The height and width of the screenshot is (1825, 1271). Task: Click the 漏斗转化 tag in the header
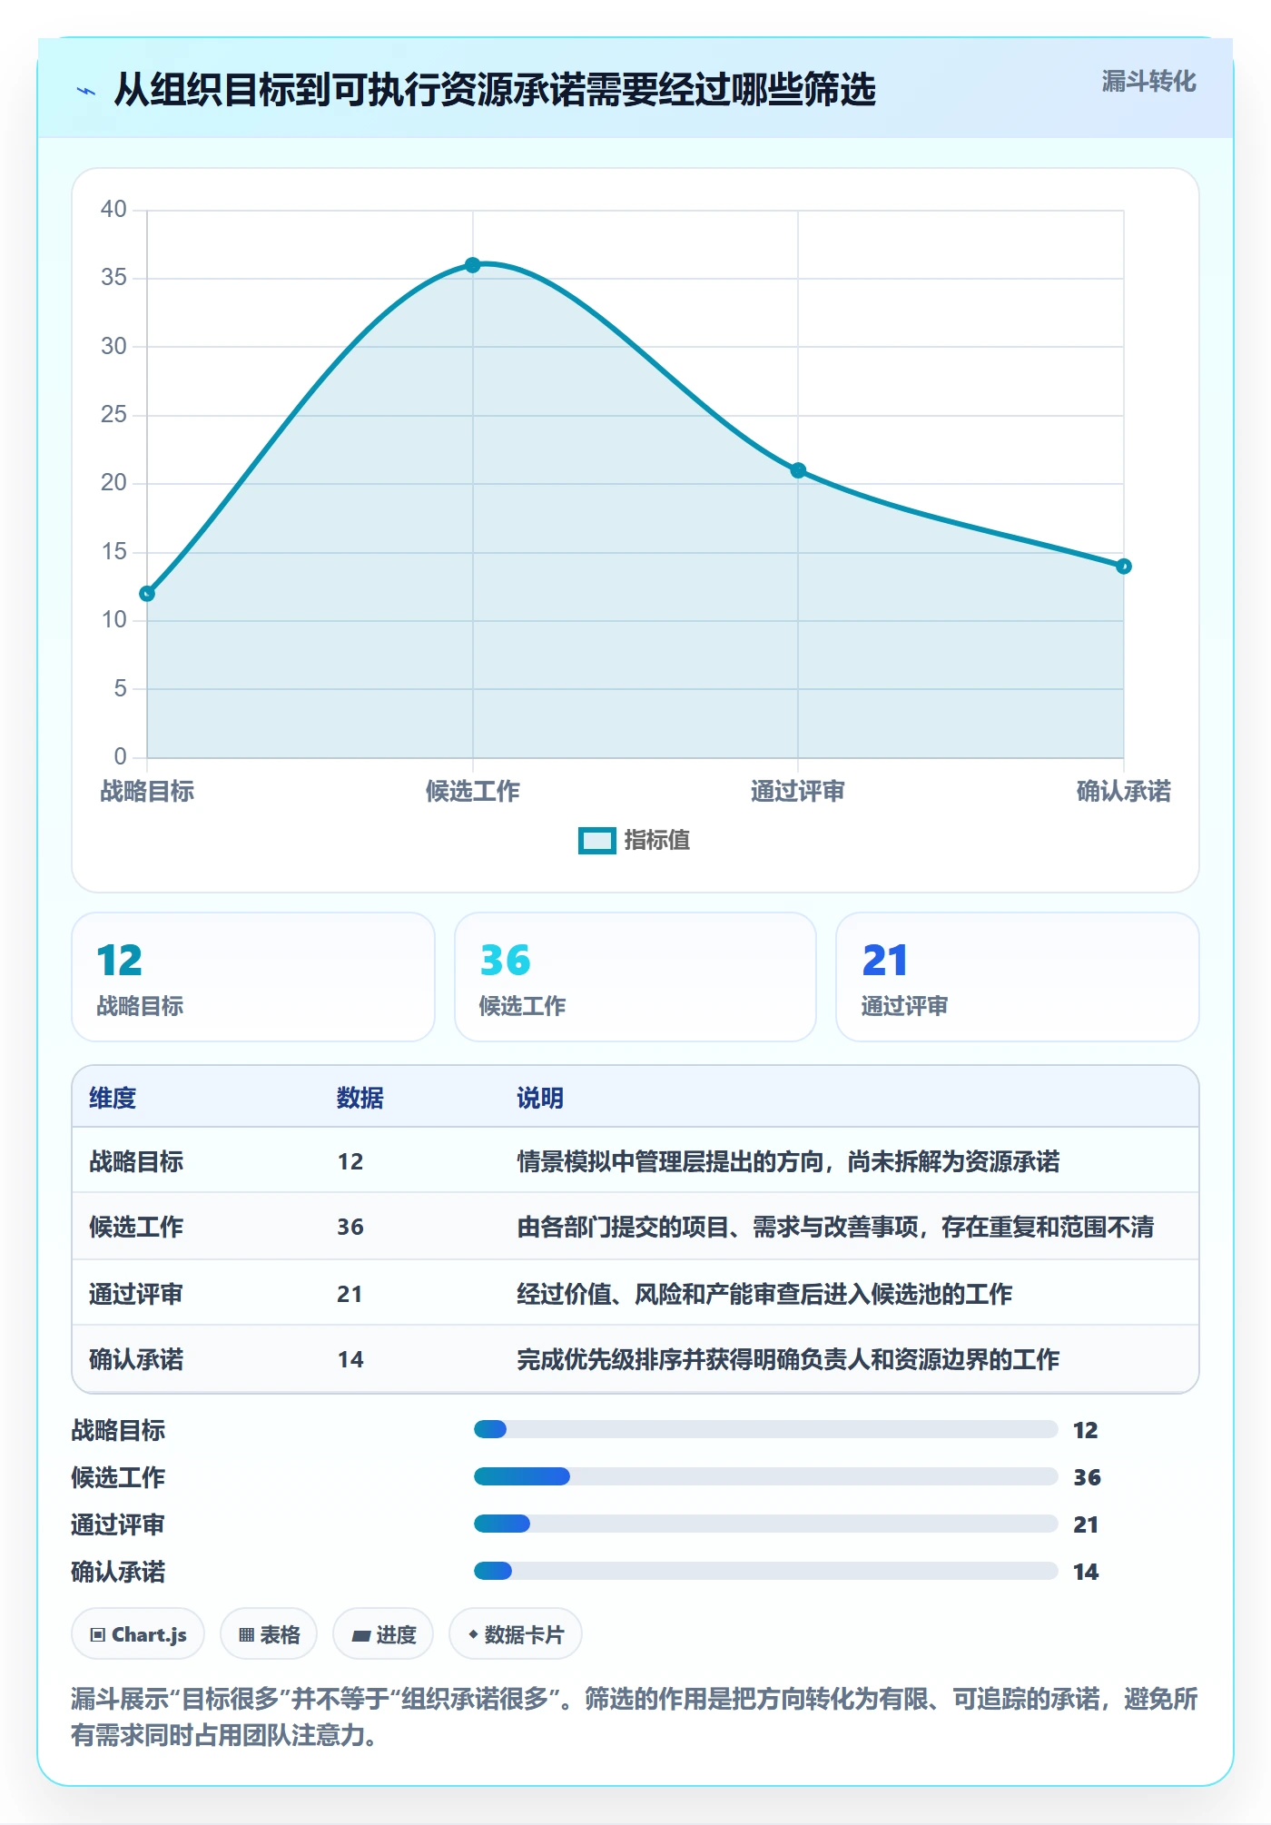[1148, 82]
